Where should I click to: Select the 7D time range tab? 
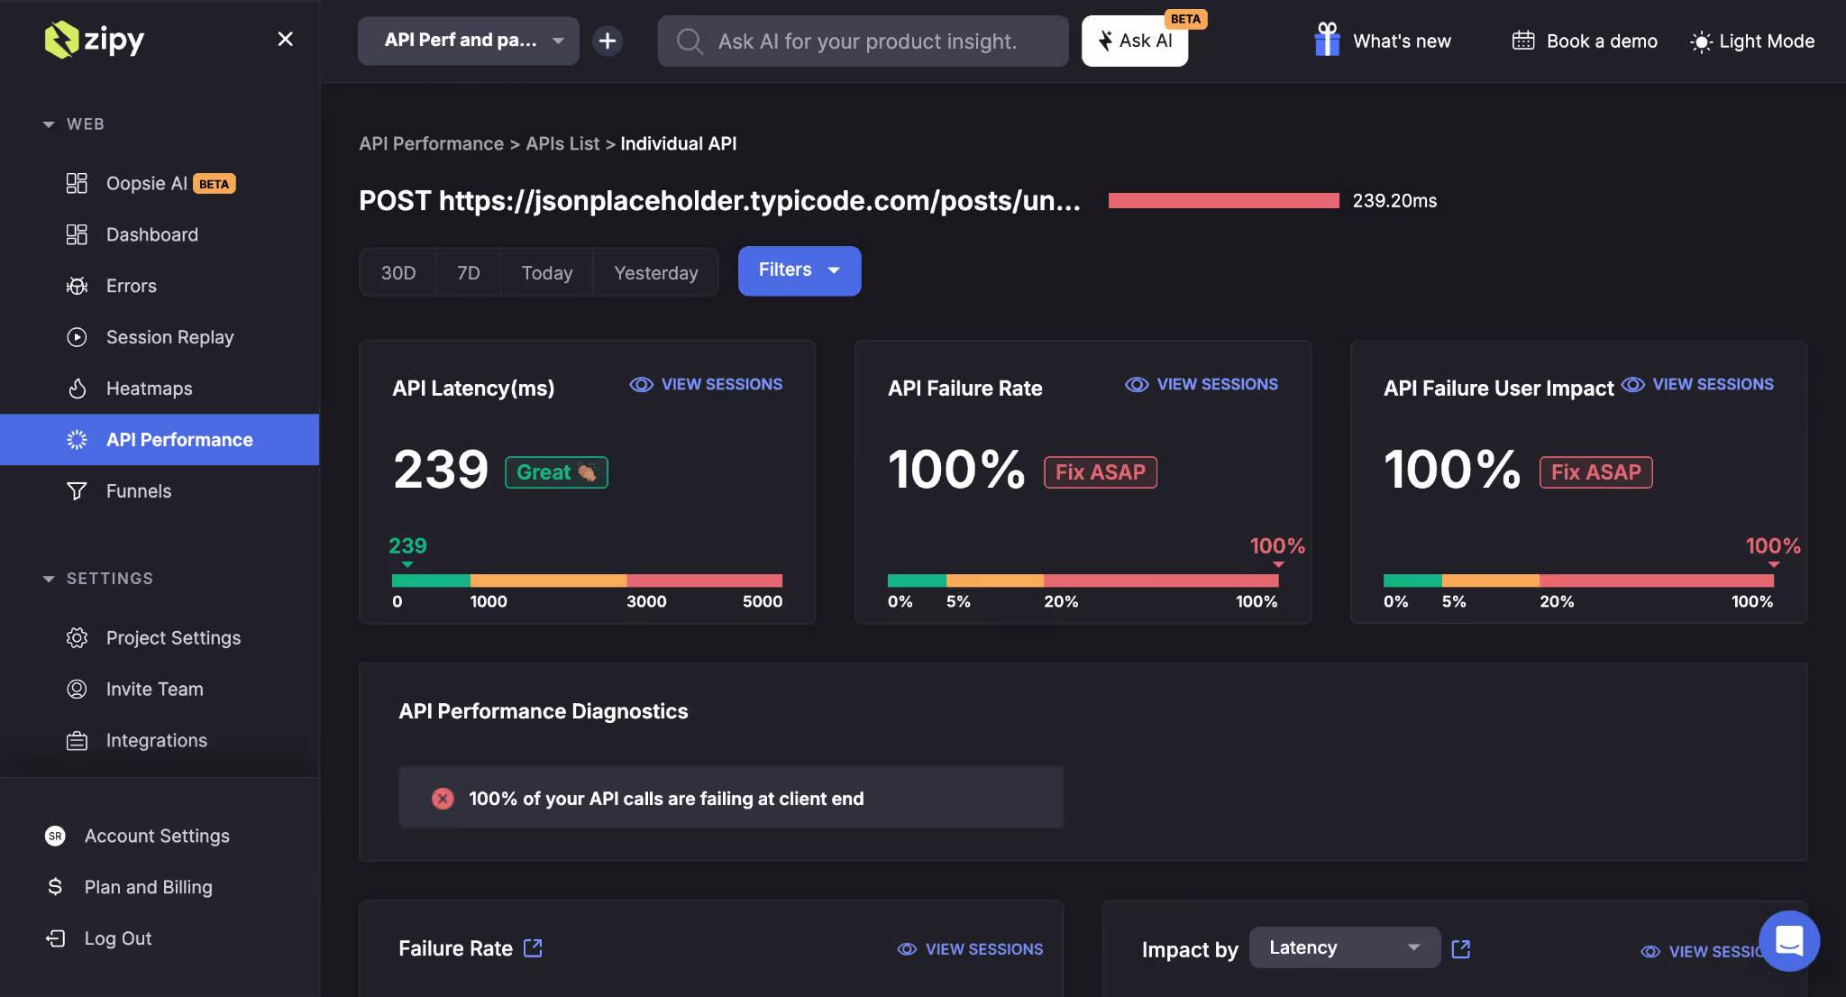click(468, 272)
